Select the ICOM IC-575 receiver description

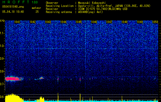pyautogui.click(x=103, y=9)
